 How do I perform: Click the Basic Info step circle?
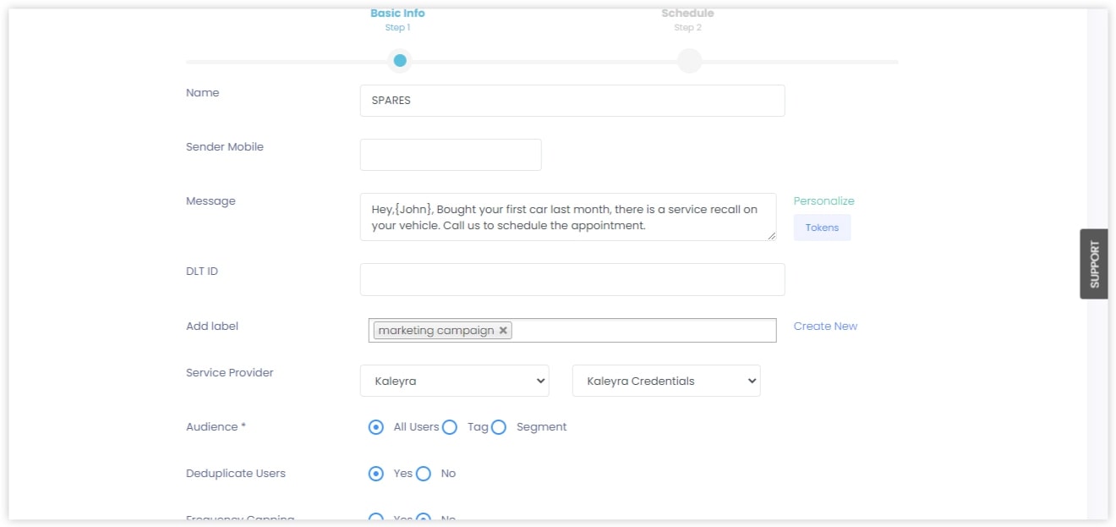(400, 61)
